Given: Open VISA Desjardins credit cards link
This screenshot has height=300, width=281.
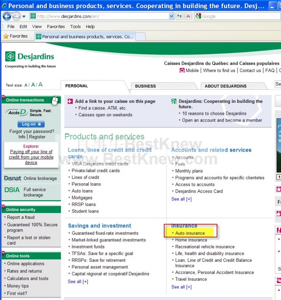Looking at the screenshot, I should [100, 164].
